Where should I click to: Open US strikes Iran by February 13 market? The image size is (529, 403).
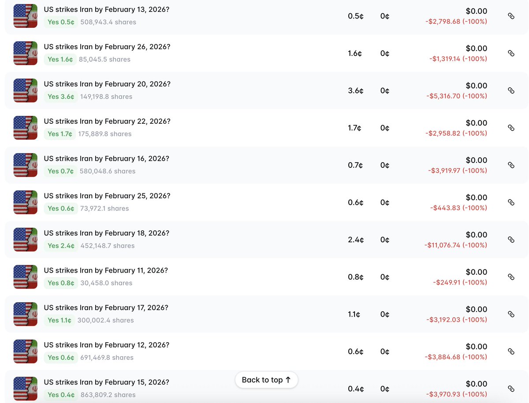(107, 10)
